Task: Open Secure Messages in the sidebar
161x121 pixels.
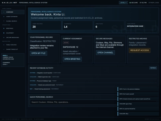Action: click(13, 37)
